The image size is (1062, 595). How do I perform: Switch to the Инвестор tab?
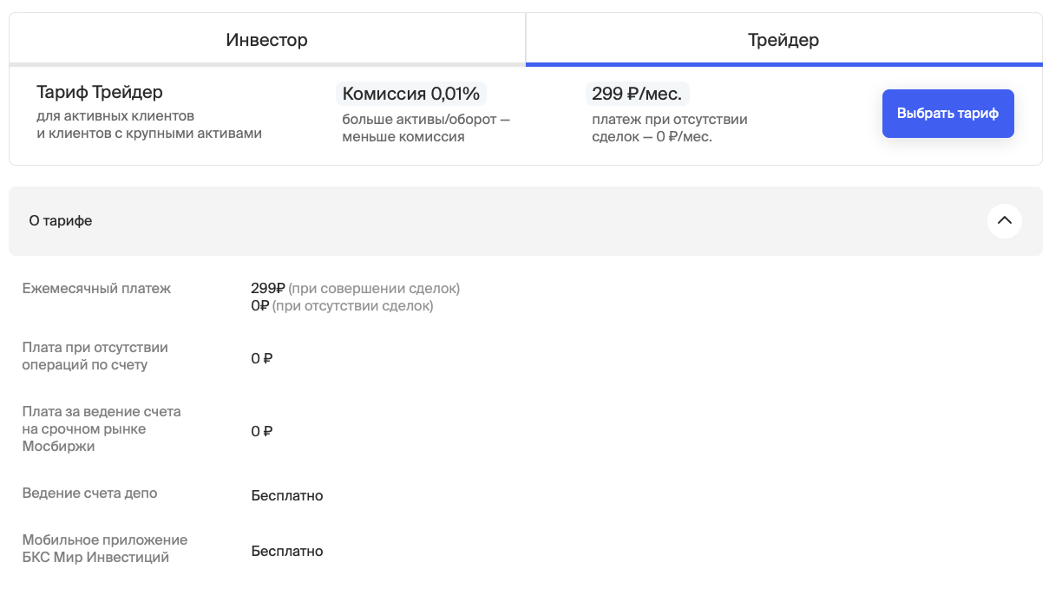click(x=267, y=40)
